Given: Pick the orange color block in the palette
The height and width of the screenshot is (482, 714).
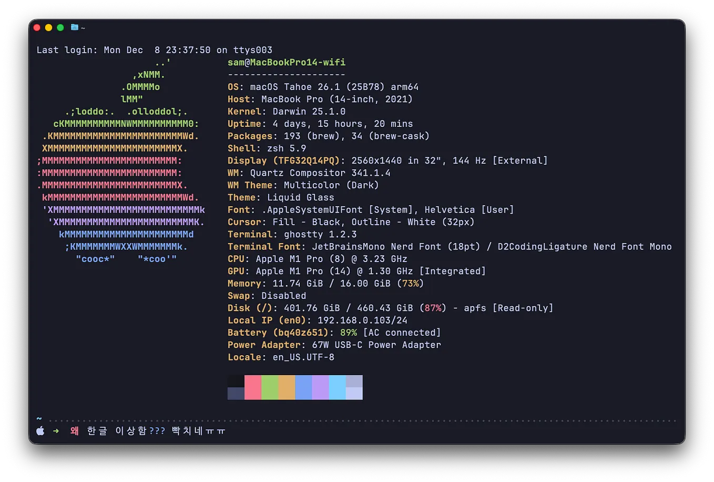Looking at the screenshot, I should click(287, 387).
